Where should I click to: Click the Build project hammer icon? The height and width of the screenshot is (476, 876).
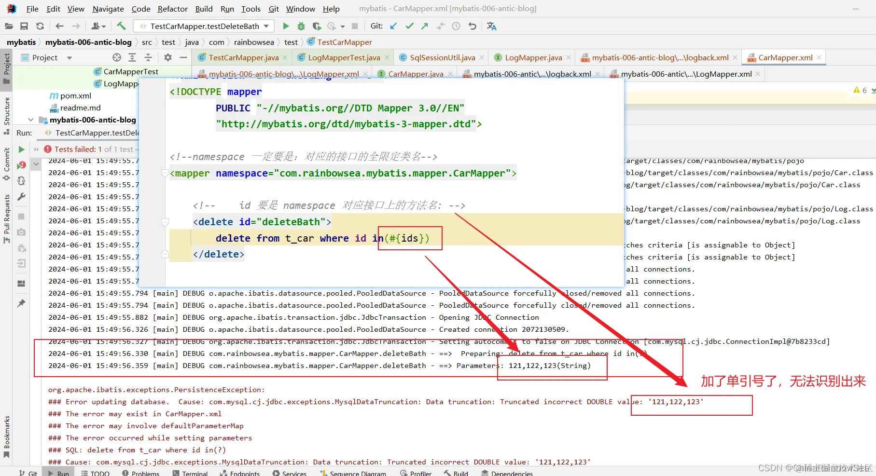(121, 26)
